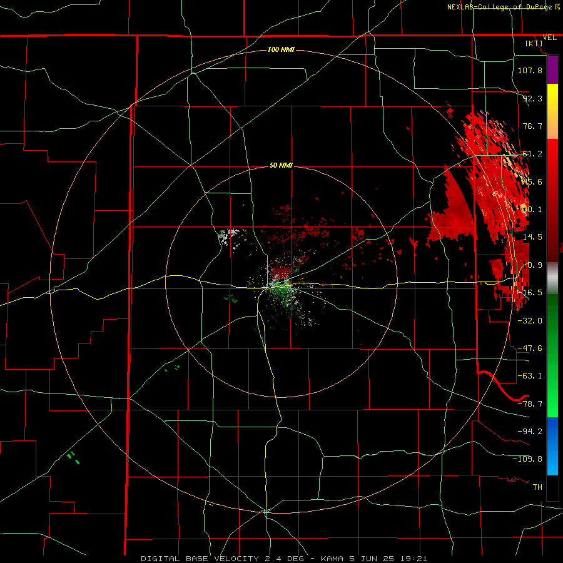
Task: Select the -32.0 legend value
Action: (x=530, y=320)
